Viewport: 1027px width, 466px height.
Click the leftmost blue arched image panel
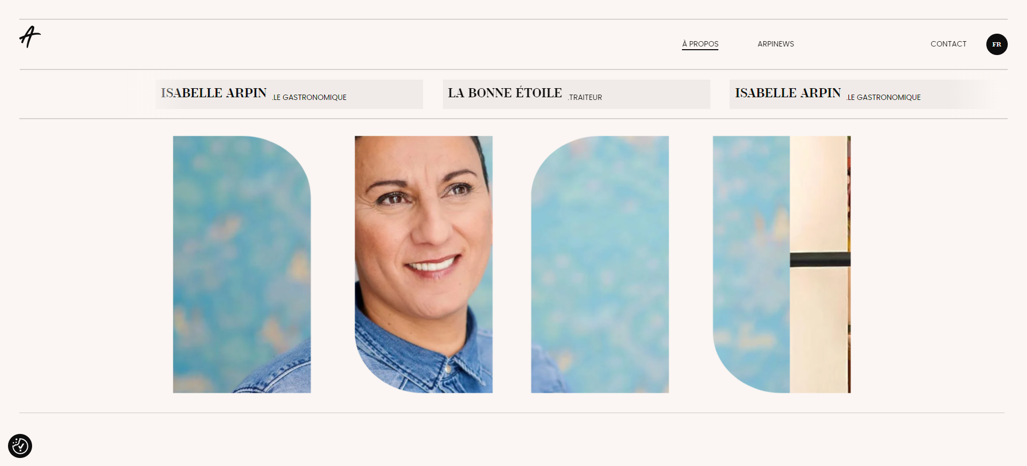[x=242, y=265]
